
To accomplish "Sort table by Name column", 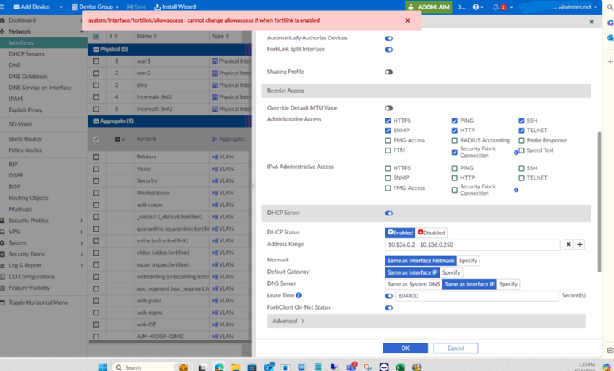I will click(x=147, y=36).
